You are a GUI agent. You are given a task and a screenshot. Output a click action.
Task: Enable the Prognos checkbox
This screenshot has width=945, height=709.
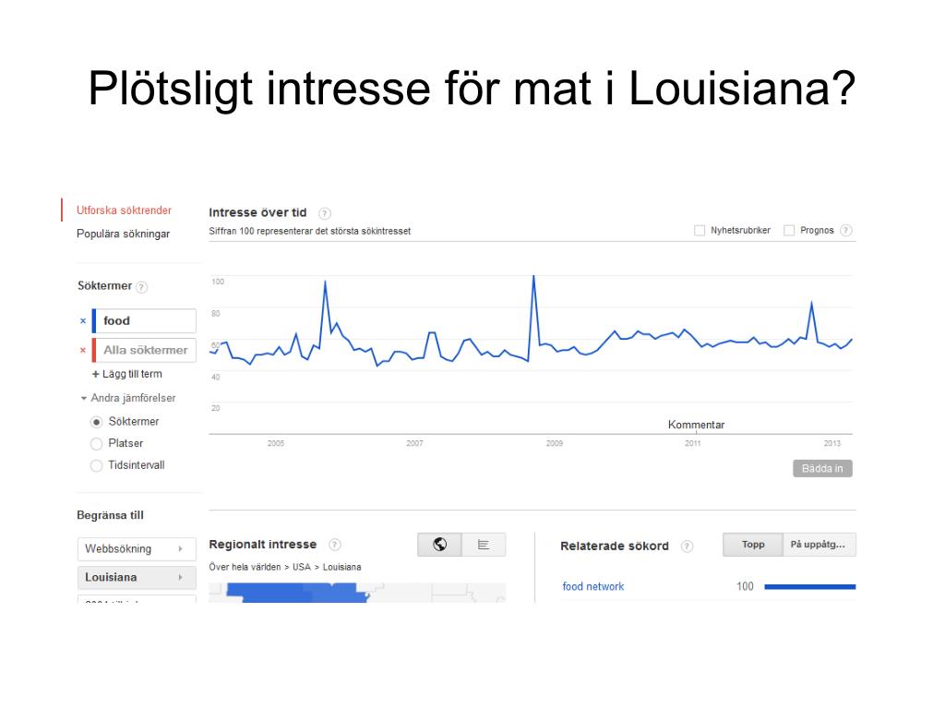(789, 230)
